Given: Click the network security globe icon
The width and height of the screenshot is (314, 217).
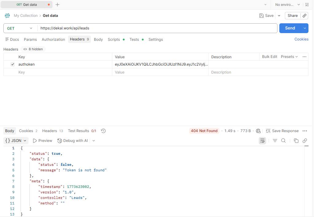Looking at the screenshot, I should click(x=258, y=131).
